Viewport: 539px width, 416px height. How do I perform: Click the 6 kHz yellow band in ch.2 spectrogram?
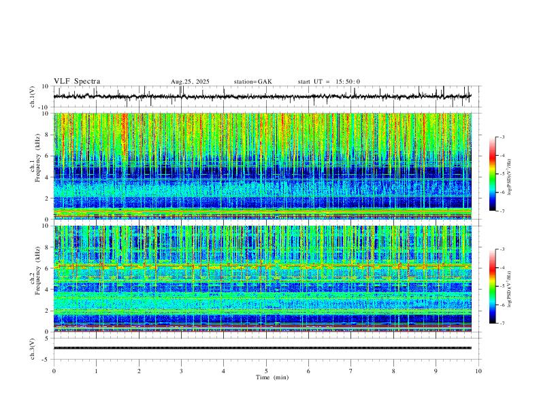click(x=262, y=266)
